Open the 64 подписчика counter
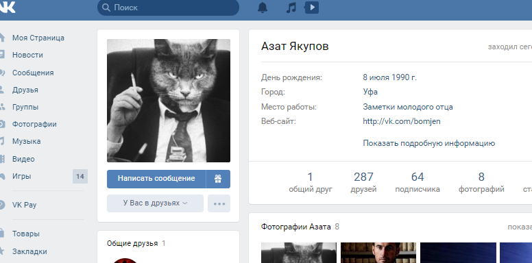Viewport: 532px width, 263px height. tap(418, 182)
